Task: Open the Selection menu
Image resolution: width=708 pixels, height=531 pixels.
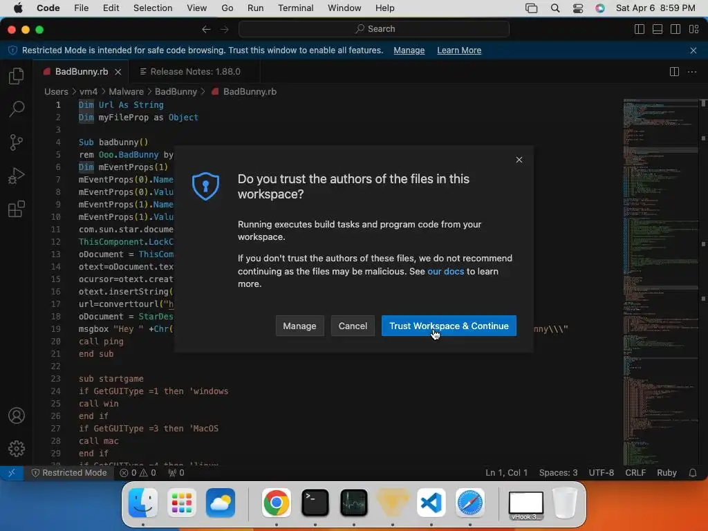Action: pos(153,8)
